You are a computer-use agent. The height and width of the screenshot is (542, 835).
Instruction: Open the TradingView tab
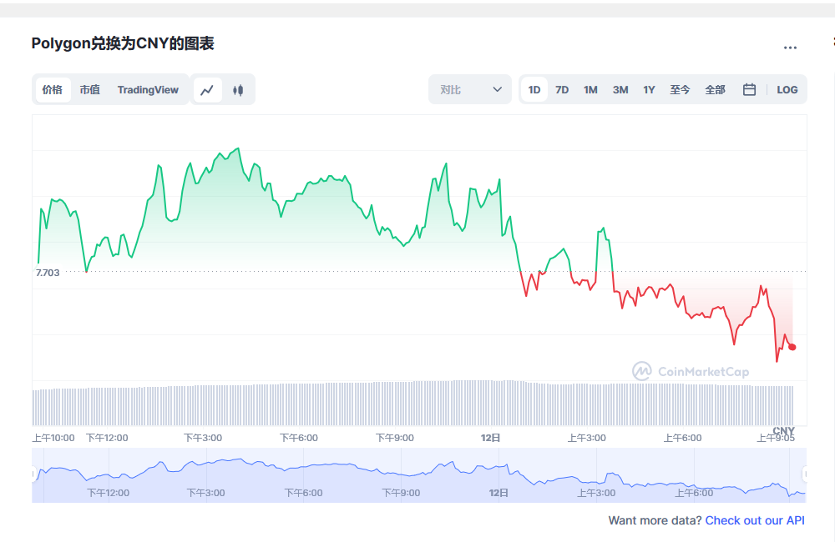148,89
